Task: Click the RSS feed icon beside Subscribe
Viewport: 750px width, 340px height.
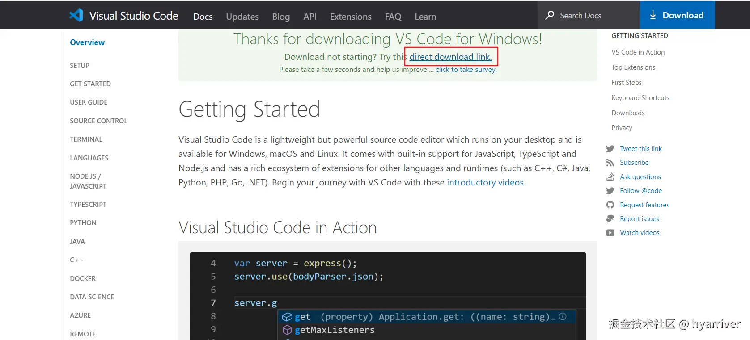Action: pyautogui.click(x=610, y=163)
